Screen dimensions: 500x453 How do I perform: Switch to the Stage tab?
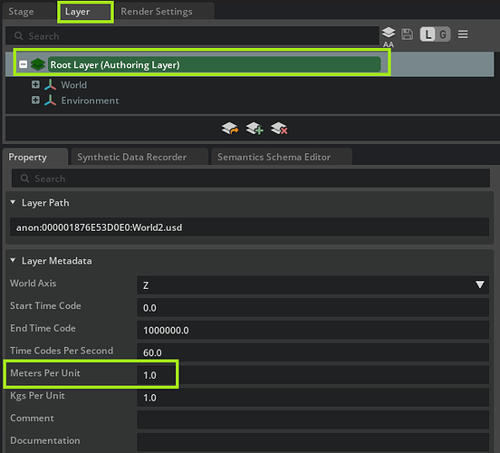[21, 12]
